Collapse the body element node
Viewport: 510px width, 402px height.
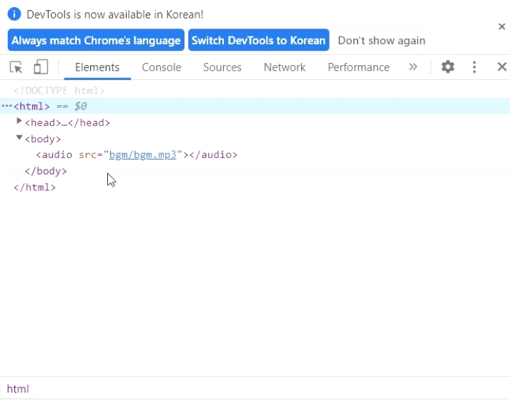click(19, 137)
